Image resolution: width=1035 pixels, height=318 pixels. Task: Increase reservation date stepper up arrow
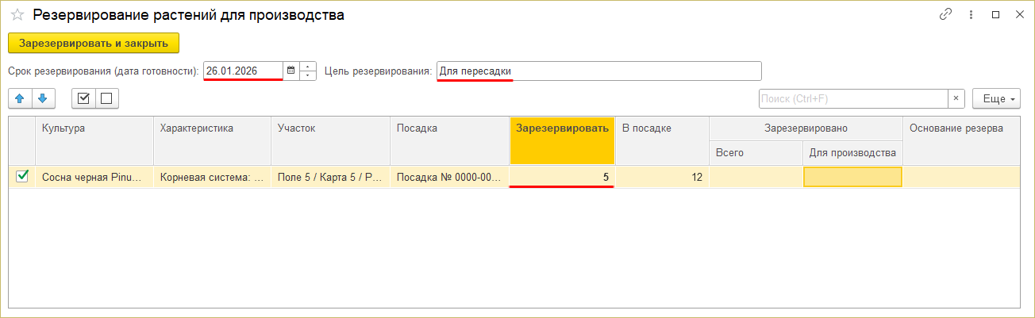tap(308, 67)
